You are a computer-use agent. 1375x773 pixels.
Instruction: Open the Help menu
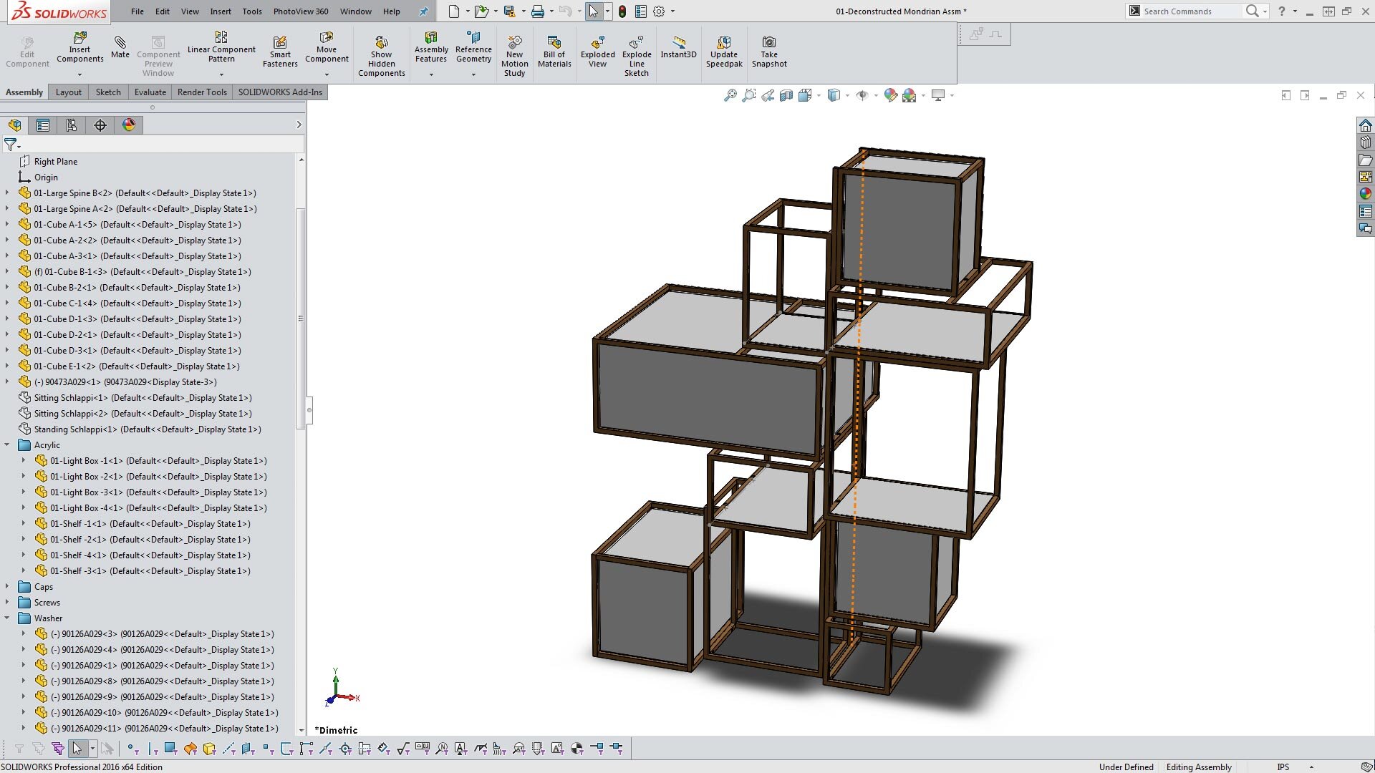(x=392, y=11)
